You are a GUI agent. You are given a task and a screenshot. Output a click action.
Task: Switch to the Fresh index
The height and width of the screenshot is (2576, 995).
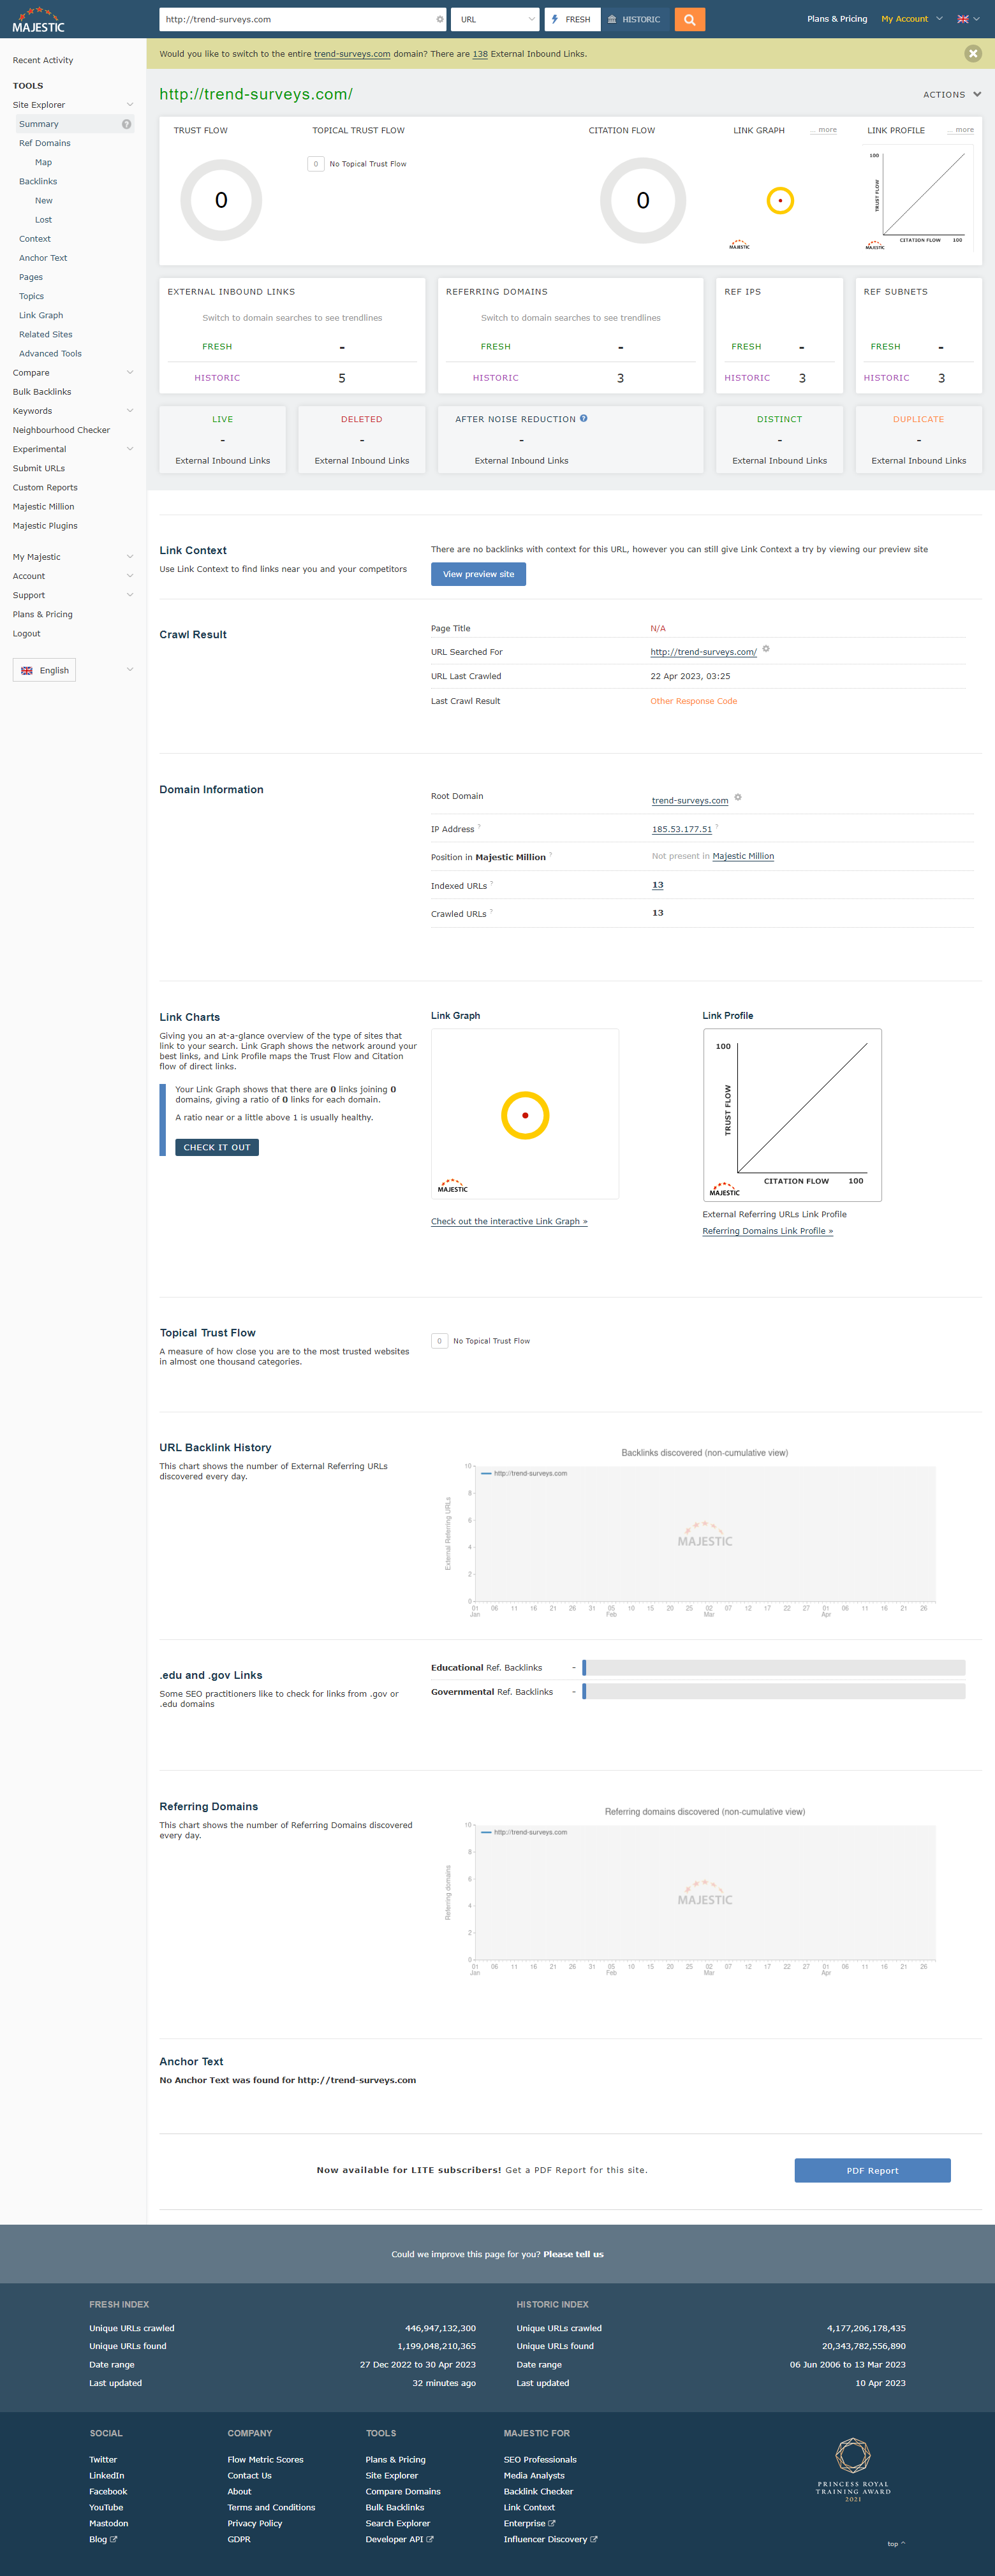(x=571, y=19)
